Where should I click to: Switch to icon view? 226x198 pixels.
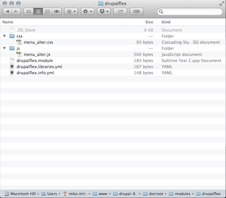point(29,12)
